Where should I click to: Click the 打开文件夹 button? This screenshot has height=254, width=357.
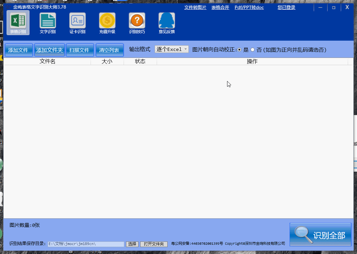tap(154, 244)
